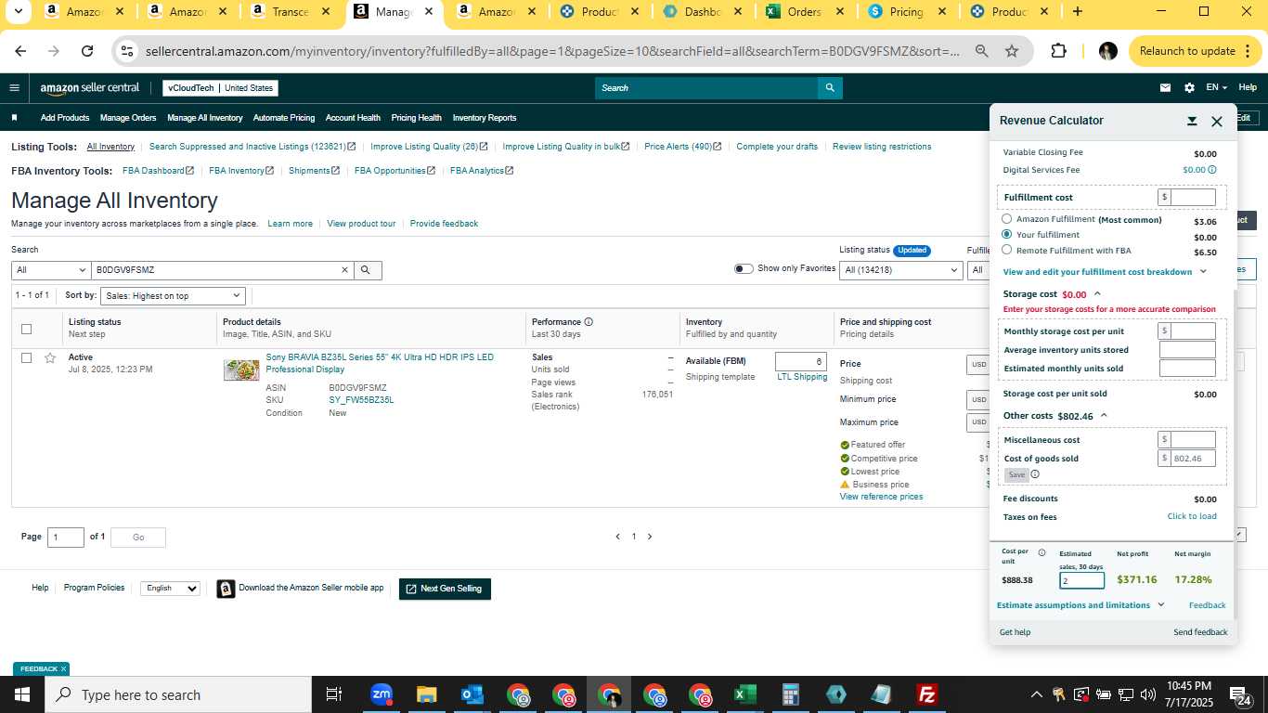
Task: Bookmark this page with the star icon
Action: (1012, 51)
